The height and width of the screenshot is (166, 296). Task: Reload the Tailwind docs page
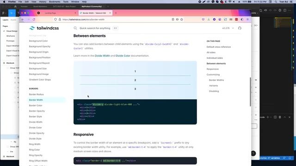(x=34, y=19)
